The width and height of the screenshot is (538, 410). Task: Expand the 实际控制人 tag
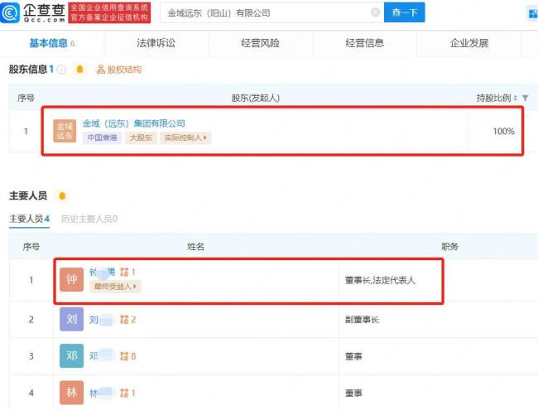185,137
